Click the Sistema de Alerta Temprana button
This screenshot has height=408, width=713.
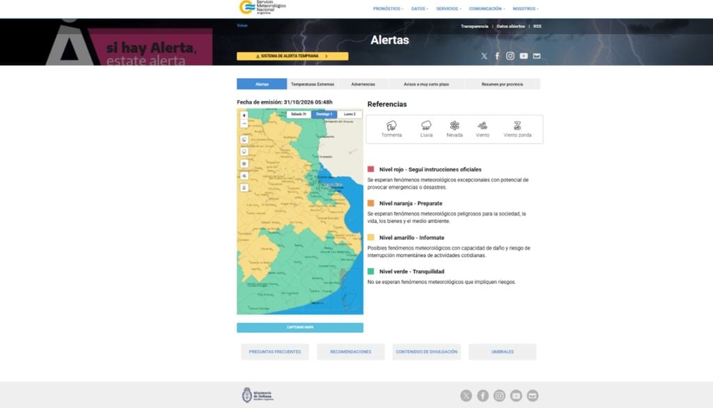292,56
